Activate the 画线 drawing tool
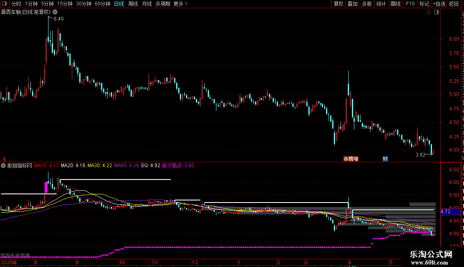 tap(395, 4)
